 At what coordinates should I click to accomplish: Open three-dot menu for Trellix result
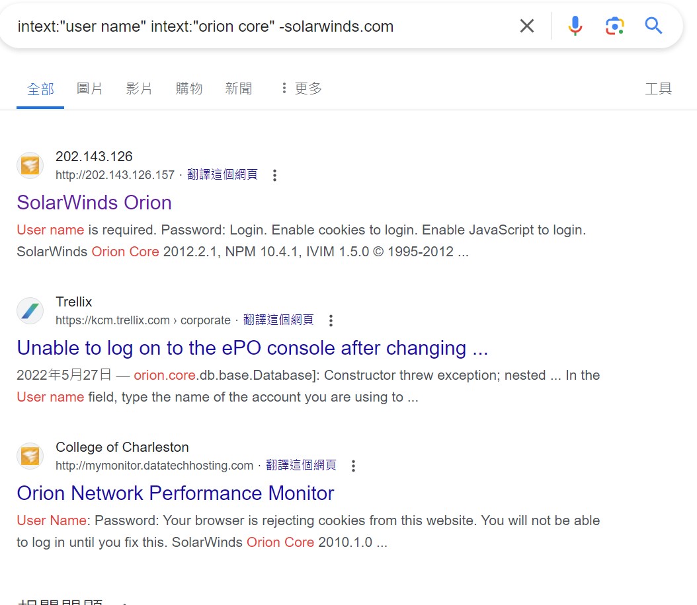coord(331,320)
